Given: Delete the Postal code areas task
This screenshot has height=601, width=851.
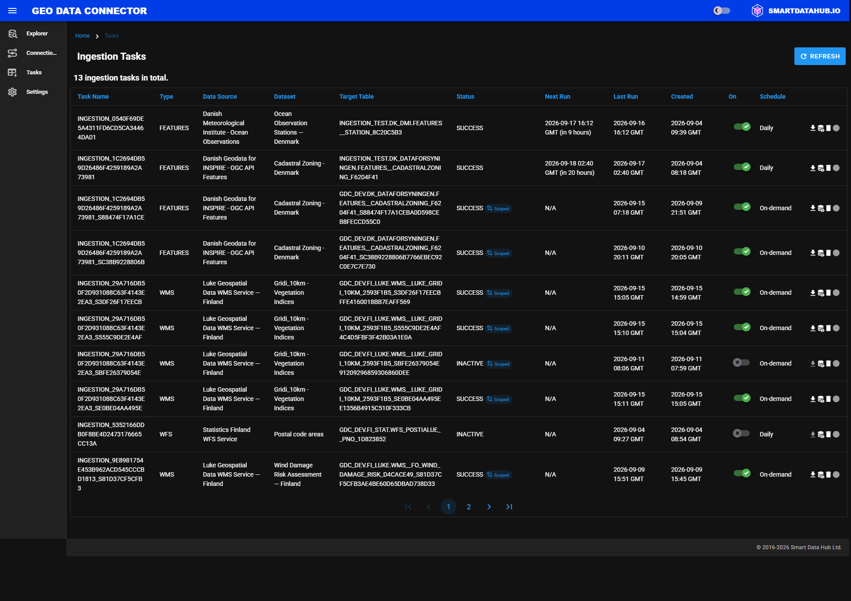Looking at the screenshot, I should pyautogui.click(x=828, y=434).
